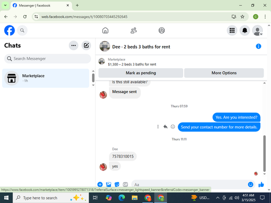Bookmark this page star icon
Image resolution: width=271 pixels, height=203 pixels.
click(x=242, y=17)
